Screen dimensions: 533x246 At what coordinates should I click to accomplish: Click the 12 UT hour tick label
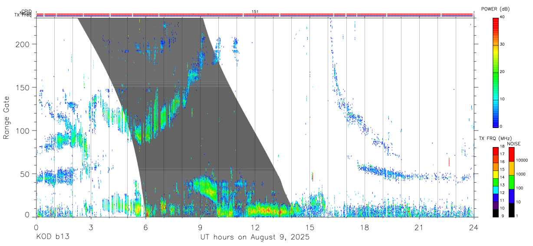click(255, 227)
